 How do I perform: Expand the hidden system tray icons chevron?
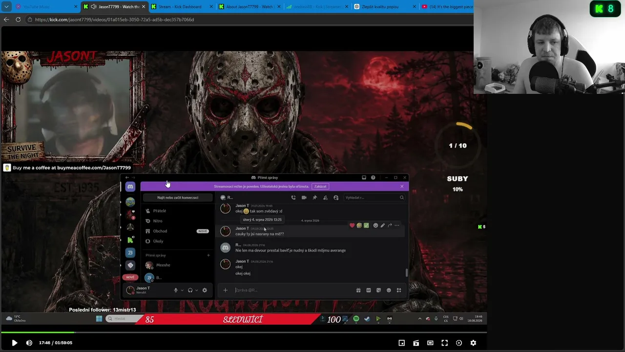(x=419, y=319)
